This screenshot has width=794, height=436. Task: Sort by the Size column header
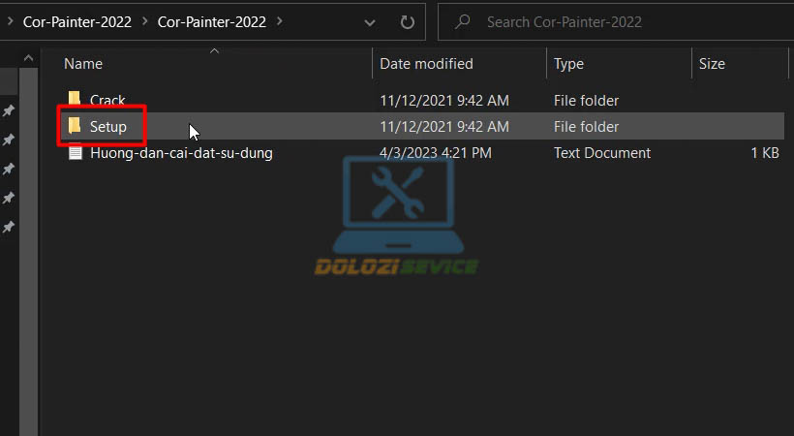click(x=712, y=64)
